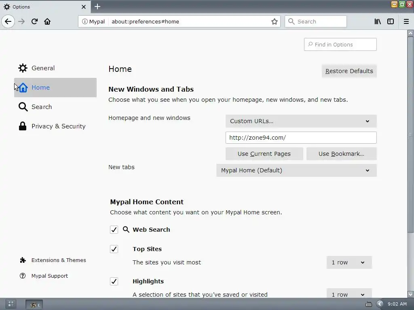Click 'The sites you visit most' text
414x310 pixels.
pyautogui.click(x=167, y=262)
